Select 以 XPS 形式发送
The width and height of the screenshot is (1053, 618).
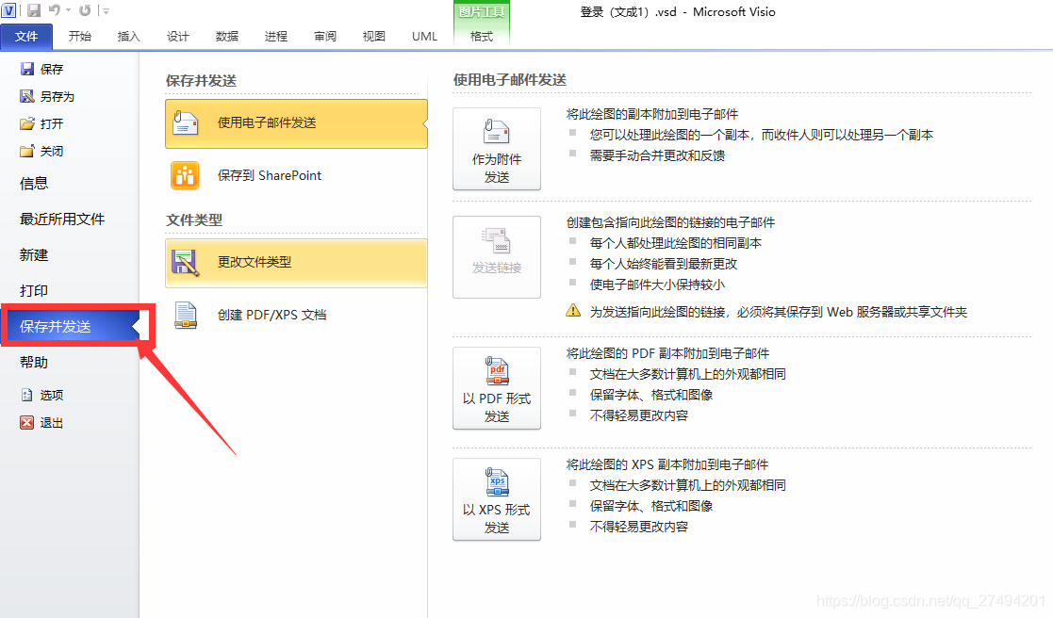click(x=497, y=499)
